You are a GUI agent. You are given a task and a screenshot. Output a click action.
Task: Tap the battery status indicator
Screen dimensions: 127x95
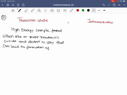[x=125, y=1]
